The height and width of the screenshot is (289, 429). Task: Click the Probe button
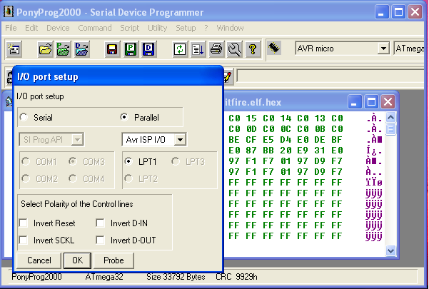point(113,260)
